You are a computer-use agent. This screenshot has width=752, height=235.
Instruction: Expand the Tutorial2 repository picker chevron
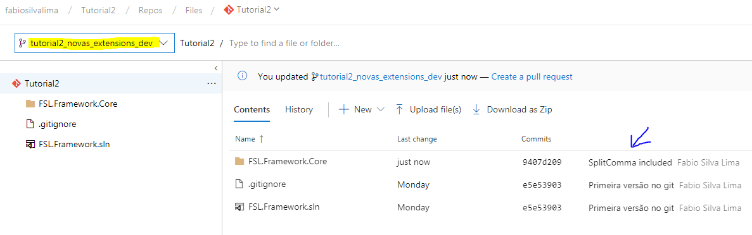[277, 9]
